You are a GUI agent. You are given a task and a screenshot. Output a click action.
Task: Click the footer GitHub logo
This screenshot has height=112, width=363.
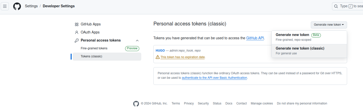tap(136, 104)
